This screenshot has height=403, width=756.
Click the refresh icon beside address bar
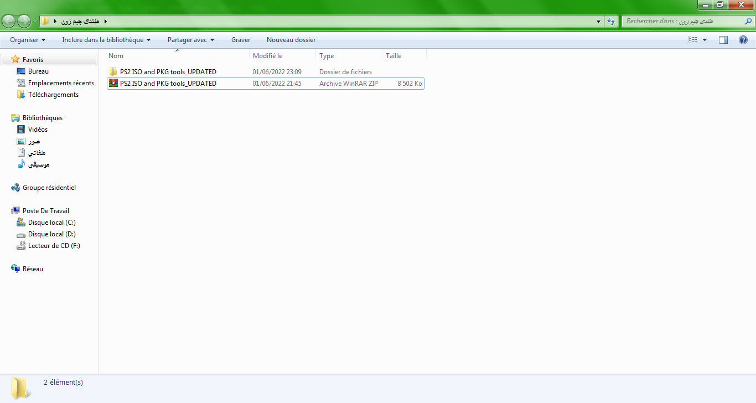coord(611,22)
